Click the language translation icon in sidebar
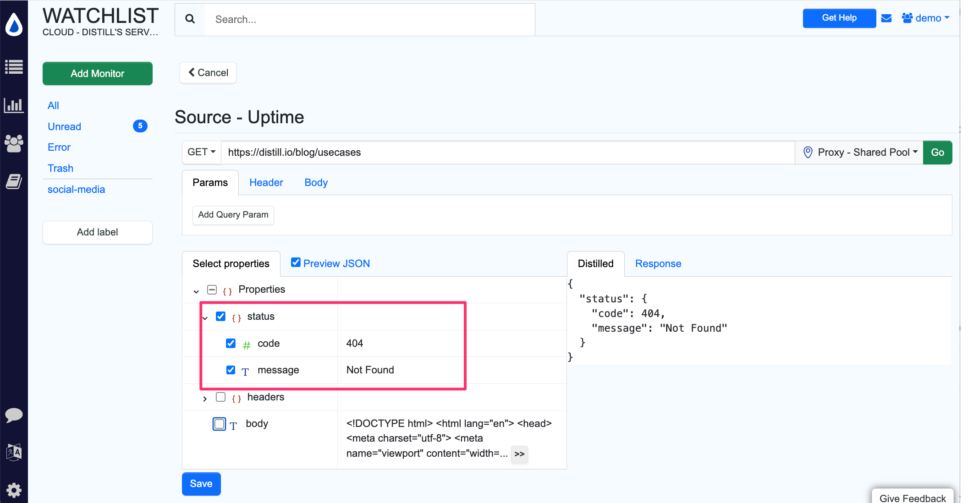 pyautogui.click(x=14, y=453)
